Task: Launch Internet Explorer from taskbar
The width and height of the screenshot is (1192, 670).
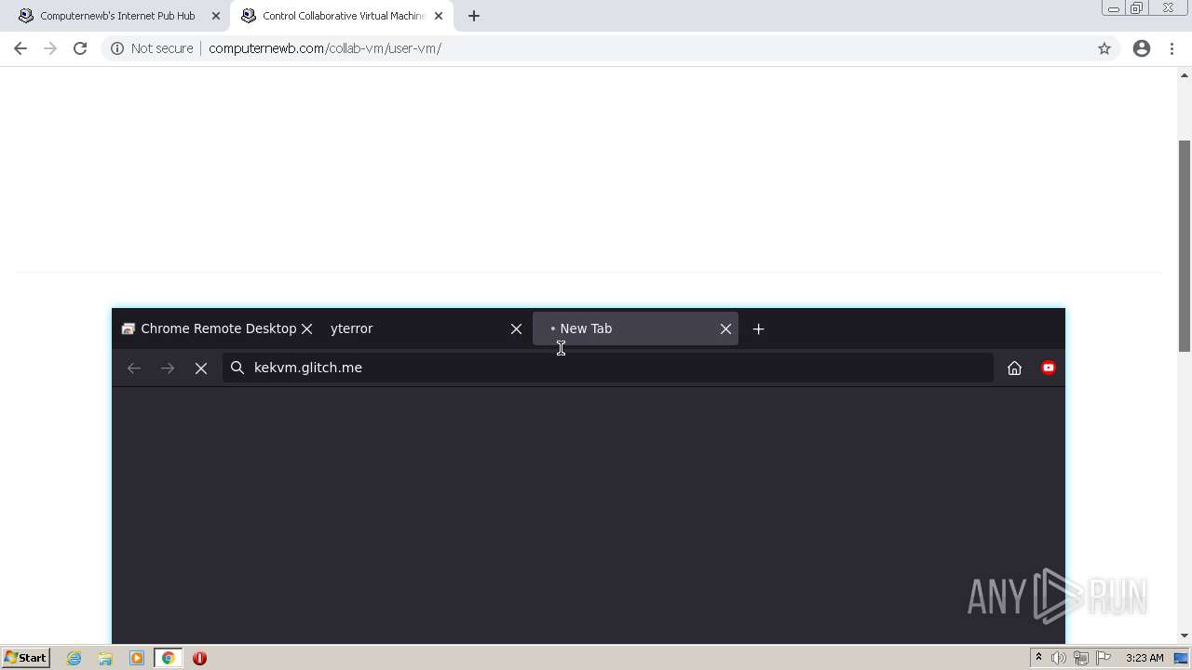Action: 74,658
